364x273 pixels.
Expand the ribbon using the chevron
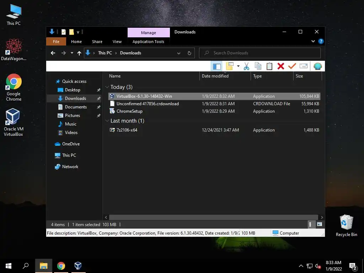[x=313, y=41]
